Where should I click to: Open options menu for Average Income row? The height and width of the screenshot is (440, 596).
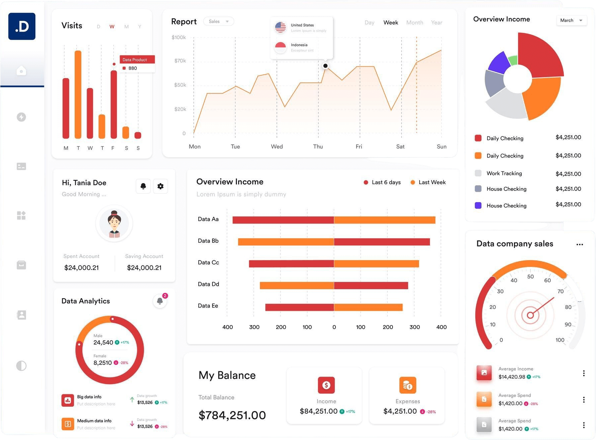(584, 373)
